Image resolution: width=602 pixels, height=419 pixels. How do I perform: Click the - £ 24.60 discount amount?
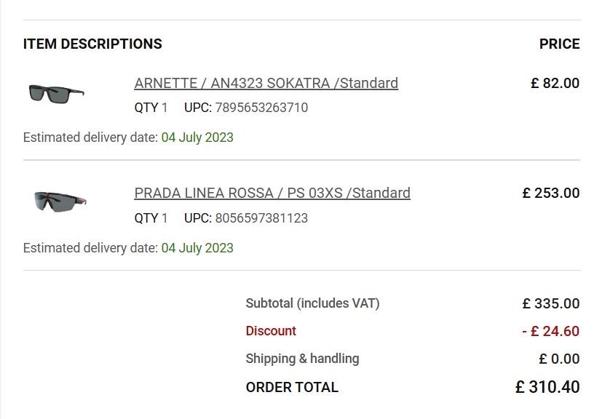pos(550,331)
